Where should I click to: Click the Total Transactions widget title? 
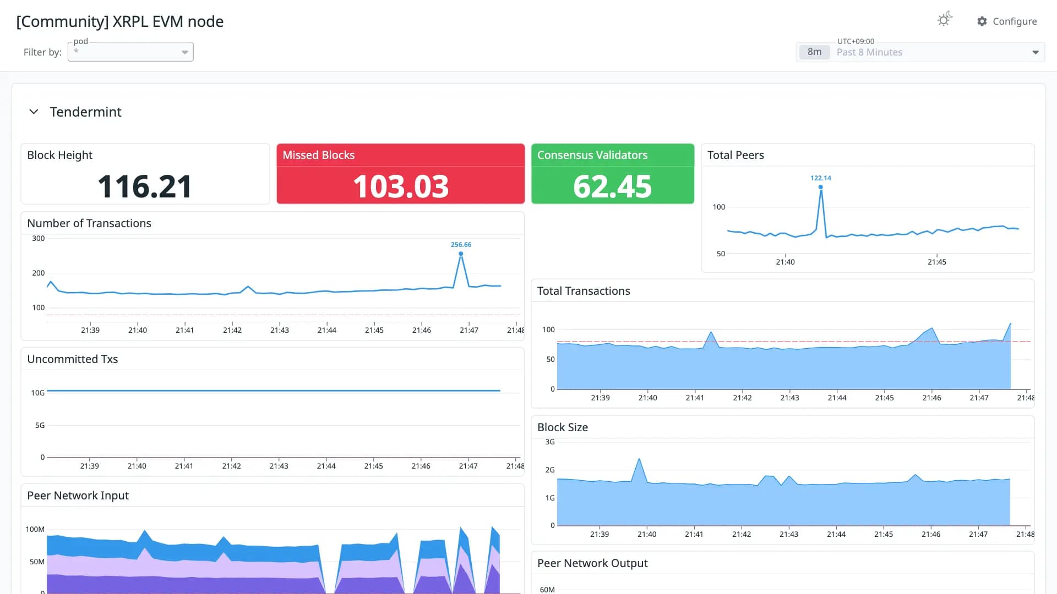[x=584, y=291]
